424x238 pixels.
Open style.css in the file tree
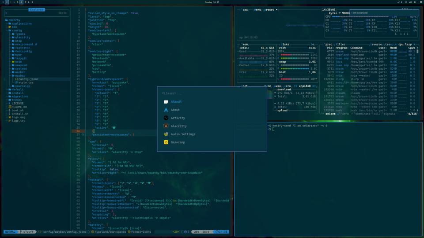tap(24, 82)
